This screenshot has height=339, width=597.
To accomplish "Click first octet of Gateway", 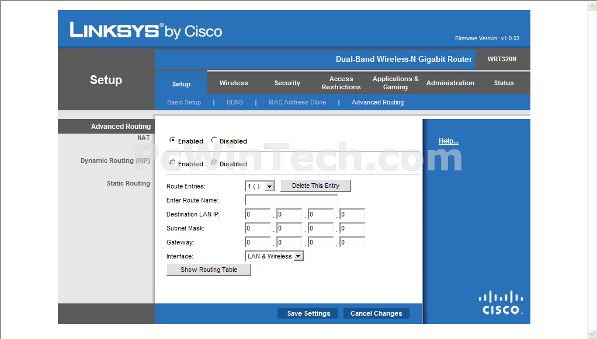I will [258, 242].
